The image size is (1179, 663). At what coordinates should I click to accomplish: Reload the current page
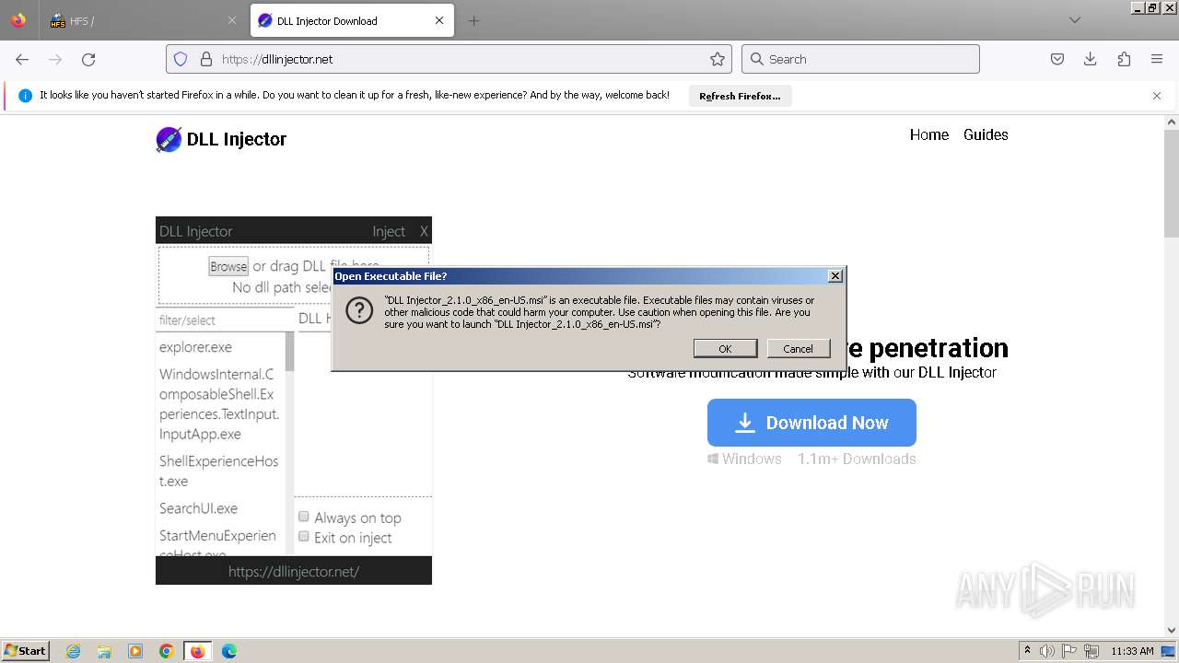click(x=88, y=59)
